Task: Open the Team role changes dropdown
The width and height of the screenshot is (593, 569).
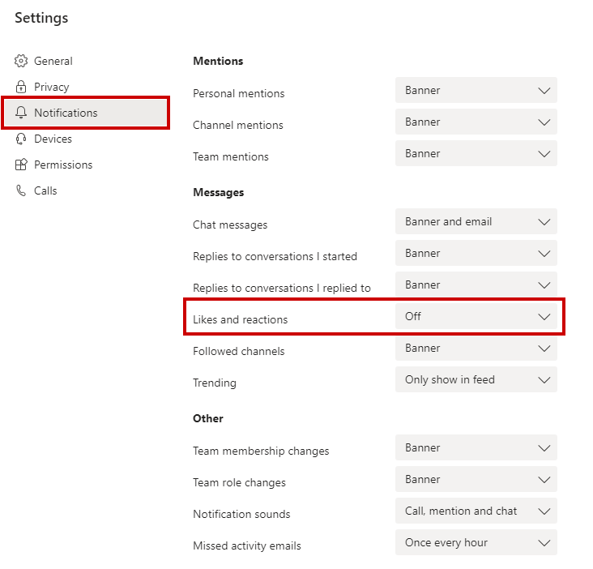Action: coord(476,480)
